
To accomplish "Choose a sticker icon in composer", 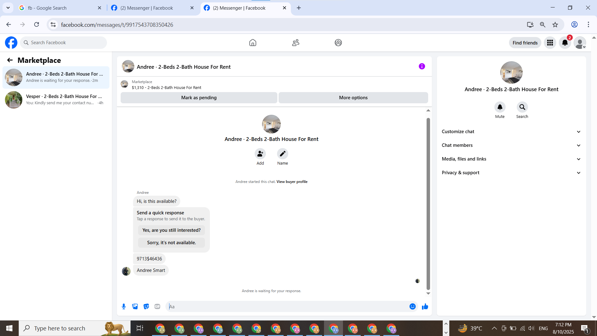I will click(146, 306).
